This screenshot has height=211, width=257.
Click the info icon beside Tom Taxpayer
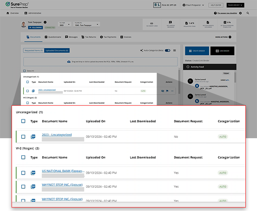pyautogui.click(x=45, y=22)
